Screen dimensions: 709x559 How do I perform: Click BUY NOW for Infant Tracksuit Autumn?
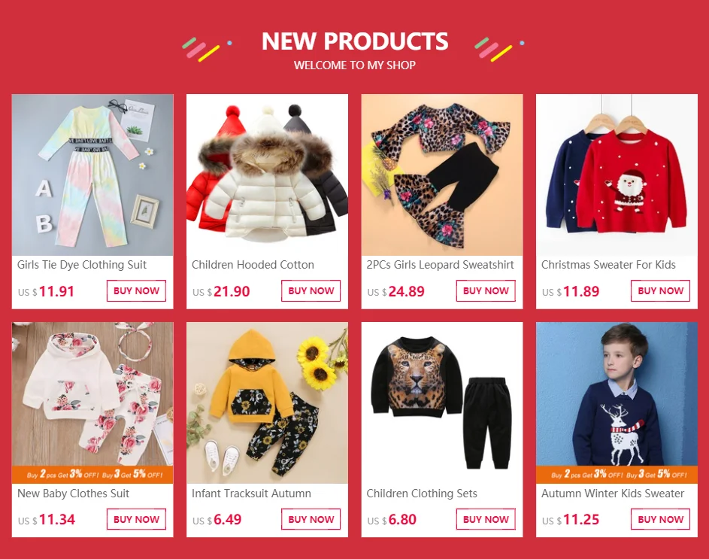pyautogui.click(x=311, y=519)
